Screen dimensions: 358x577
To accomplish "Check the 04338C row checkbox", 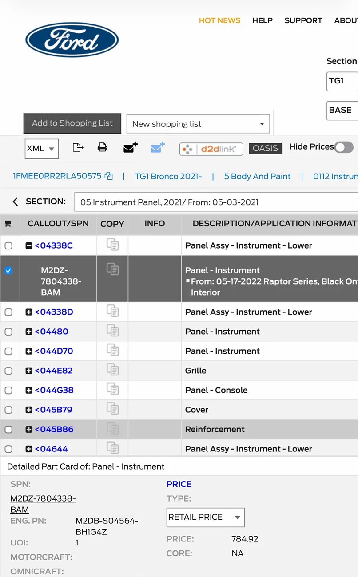I will click(8, 245).
